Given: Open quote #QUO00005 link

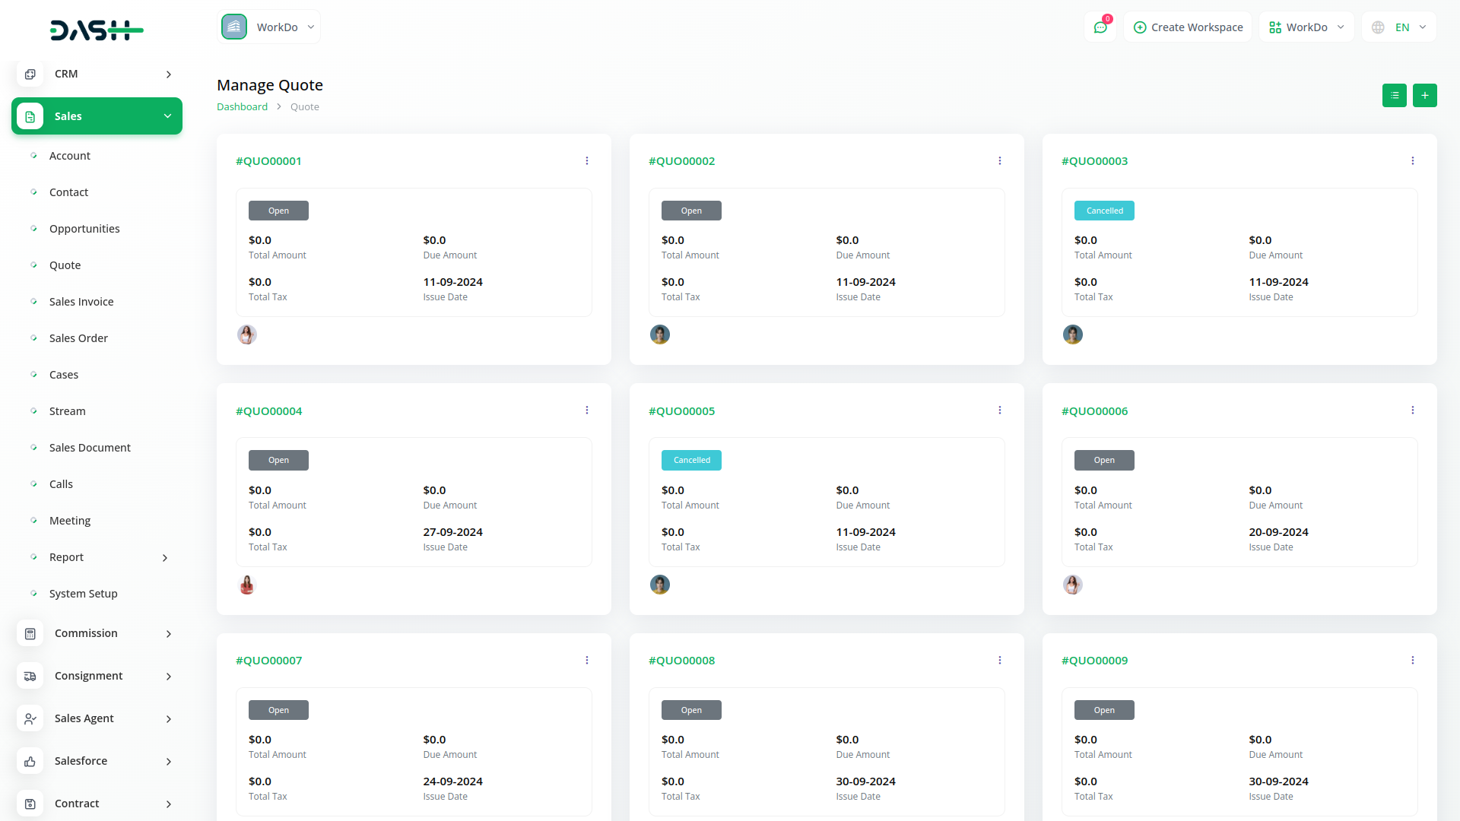Looking at the screenshot, I should pos(681,411).
